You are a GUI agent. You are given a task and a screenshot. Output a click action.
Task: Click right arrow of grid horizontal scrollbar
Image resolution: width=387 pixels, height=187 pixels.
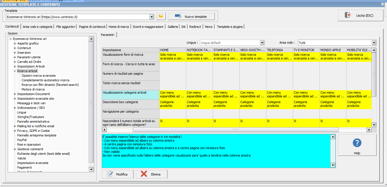(369, 130)
